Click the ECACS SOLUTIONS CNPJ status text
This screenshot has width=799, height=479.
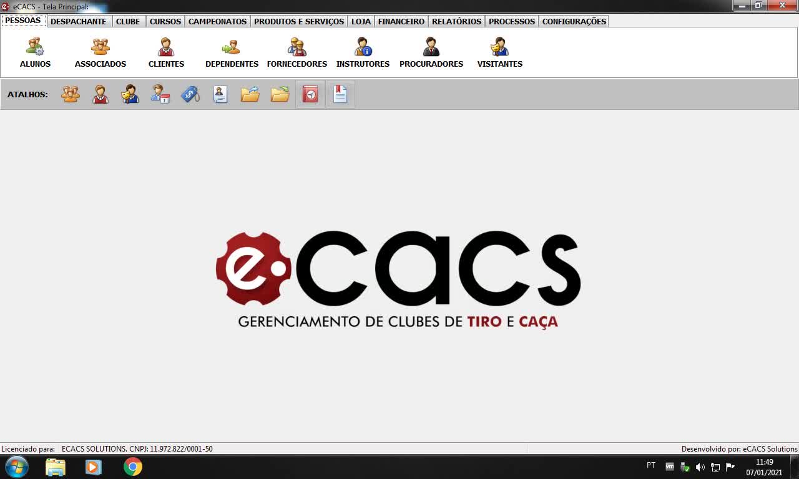[137, 449]
